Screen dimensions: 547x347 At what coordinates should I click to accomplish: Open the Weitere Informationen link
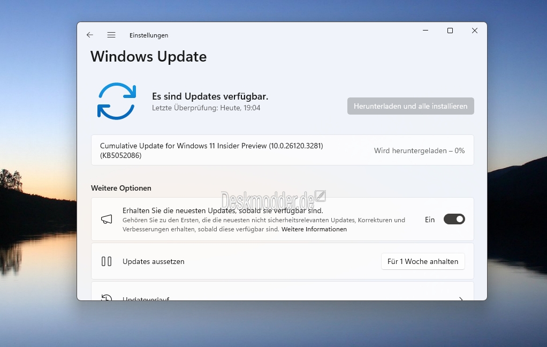(314, 229)
